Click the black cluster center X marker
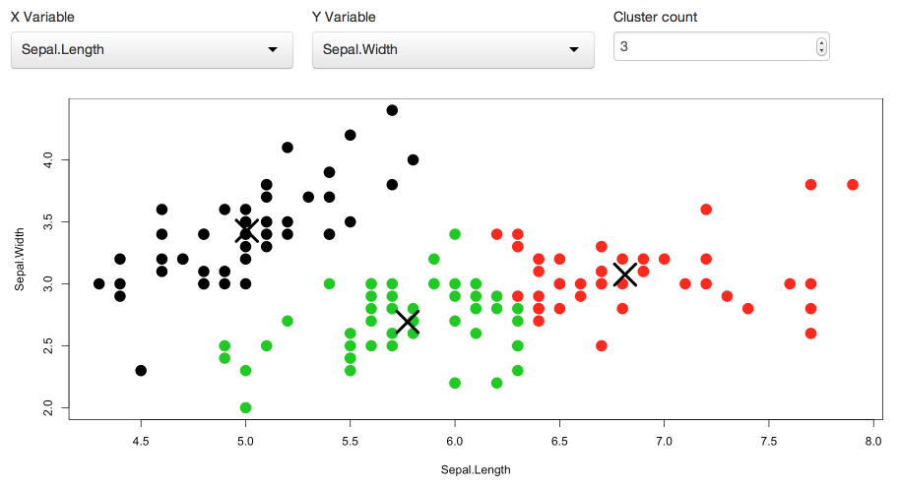Image resolution: width=899 pixels, height=488 pixels. pyautogui.click(x=247, y=230)
